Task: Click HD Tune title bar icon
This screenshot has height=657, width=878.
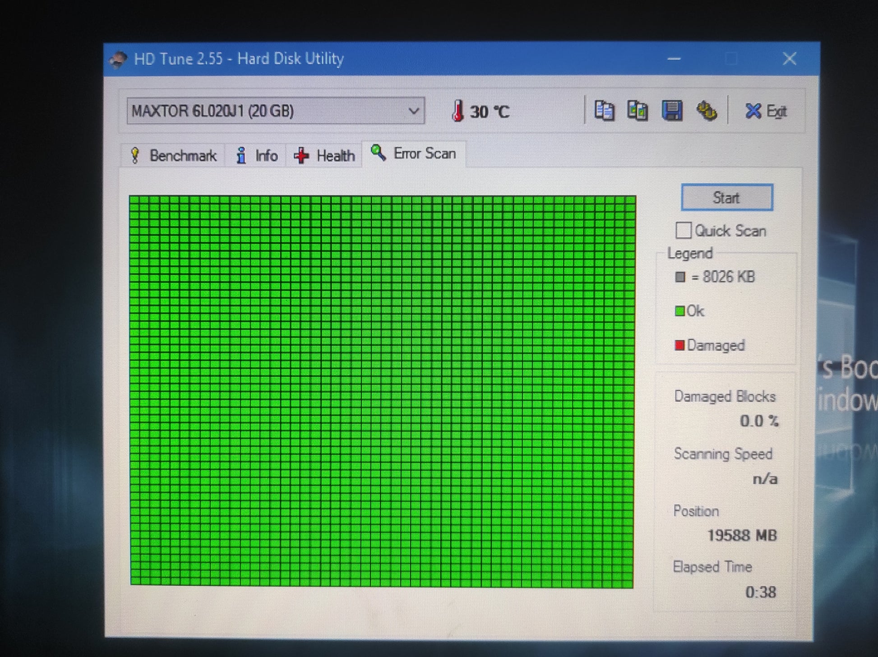Action: [118, 59]
